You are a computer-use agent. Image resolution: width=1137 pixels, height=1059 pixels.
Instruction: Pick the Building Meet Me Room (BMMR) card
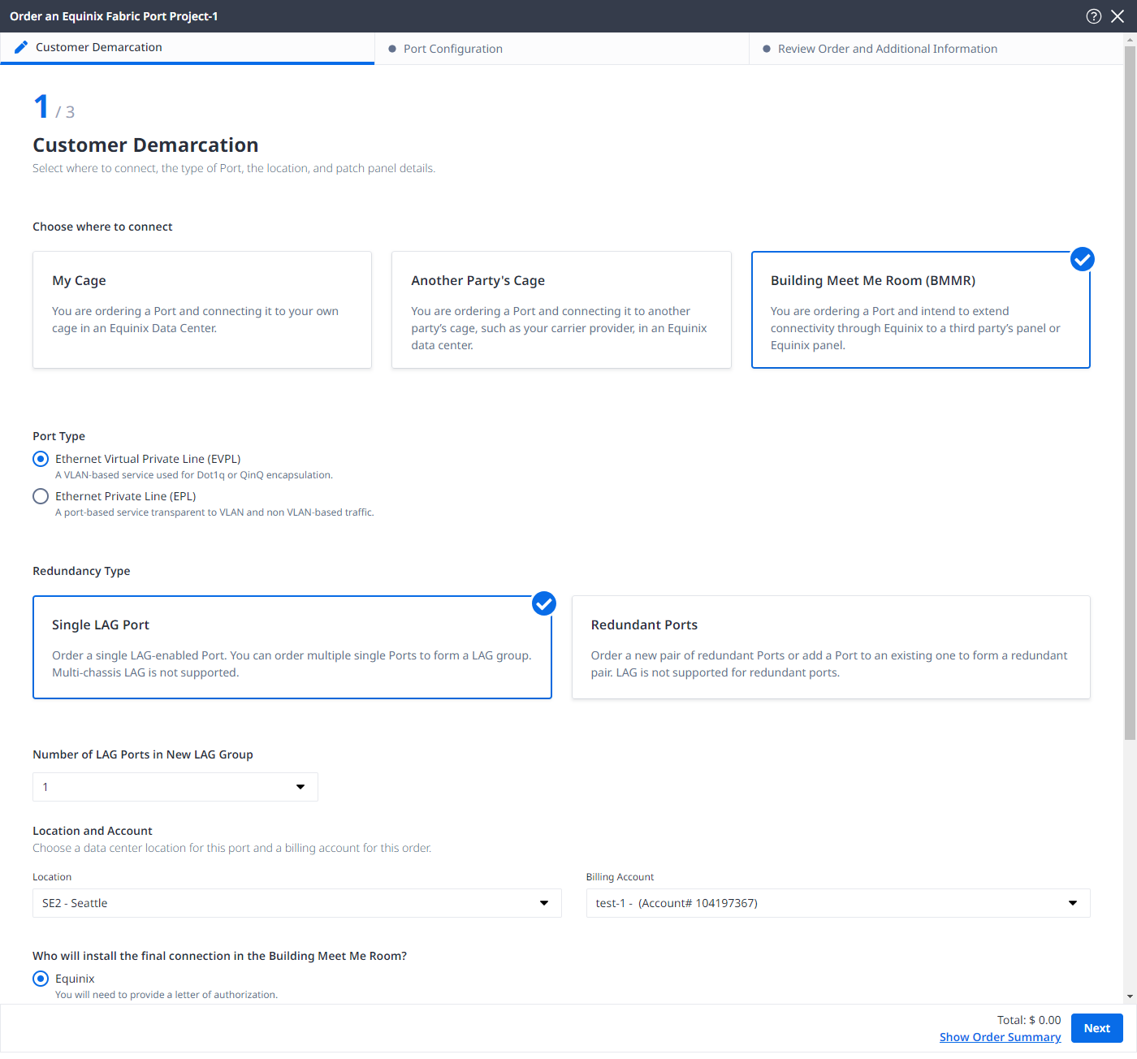click(920, 309)
